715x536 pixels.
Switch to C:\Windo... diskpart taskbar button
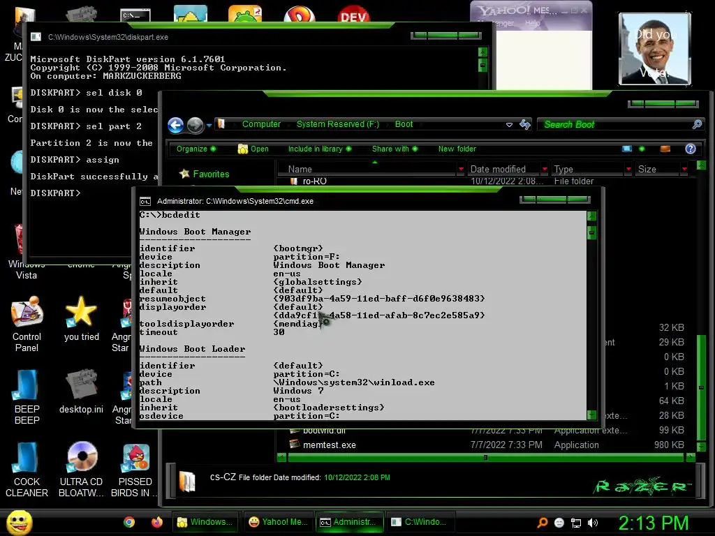pyautogui.click(x=421, y=522)
